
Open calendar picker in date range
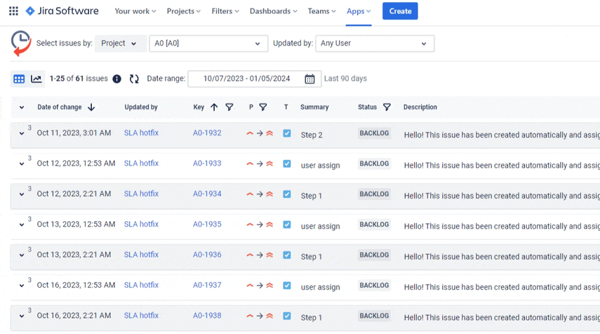pyautogui.click(x=309, y=79)
